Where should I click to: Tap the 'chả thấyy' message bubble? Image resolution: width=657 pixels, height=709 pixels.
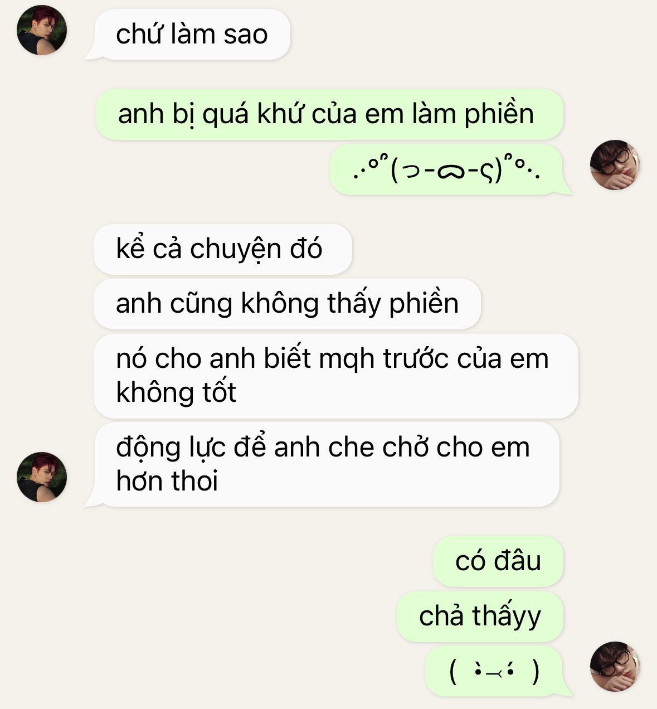click(x=480, y=616)
